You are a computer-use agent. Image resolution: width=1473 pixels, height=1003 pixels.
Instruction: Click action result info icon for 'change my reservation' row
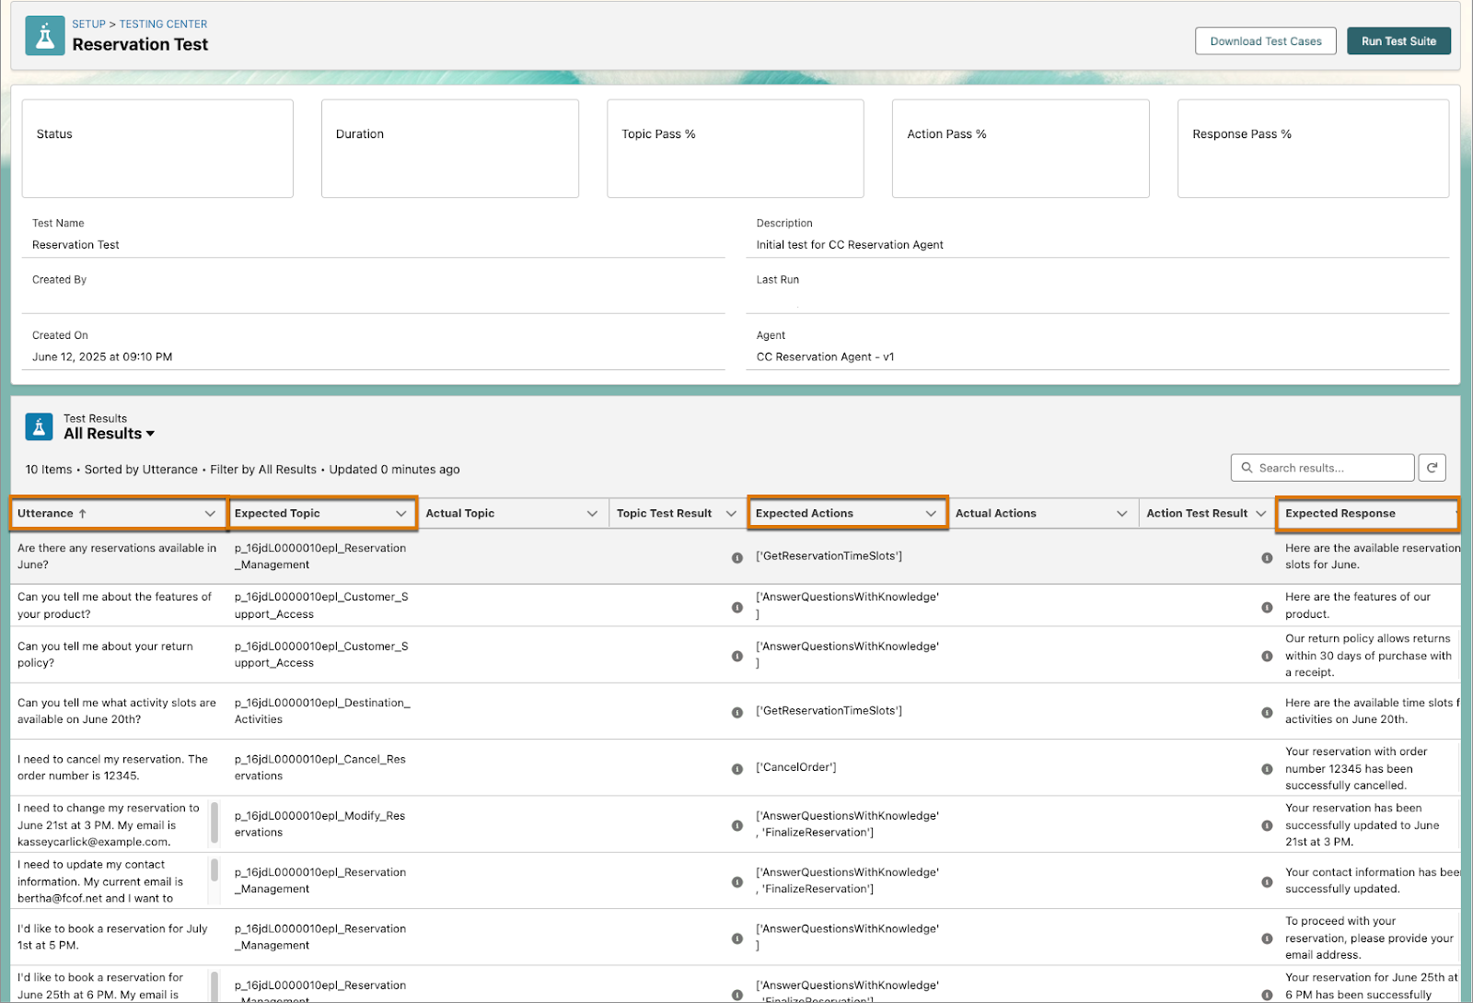point(1267,825)
